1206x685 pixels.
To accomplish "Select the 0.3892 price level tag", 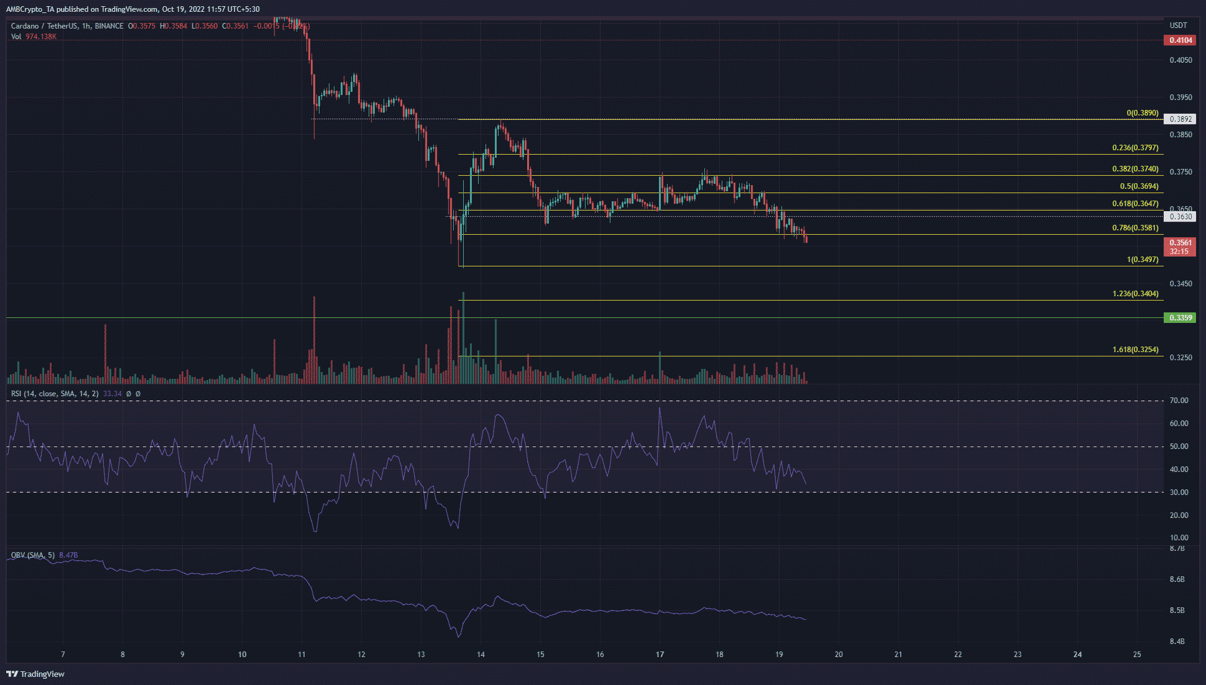I will click(1181, 119).
